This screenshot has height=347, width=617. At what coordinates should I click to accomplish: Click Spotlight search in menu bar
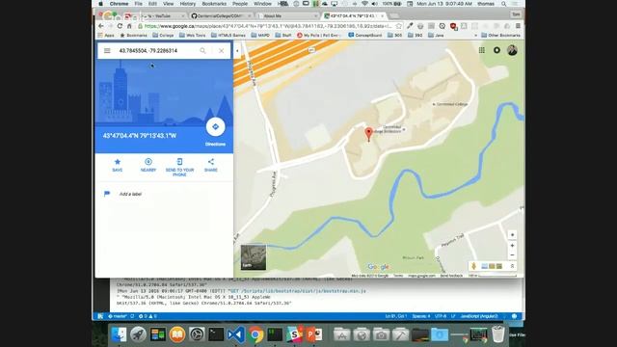pos(503,4)
